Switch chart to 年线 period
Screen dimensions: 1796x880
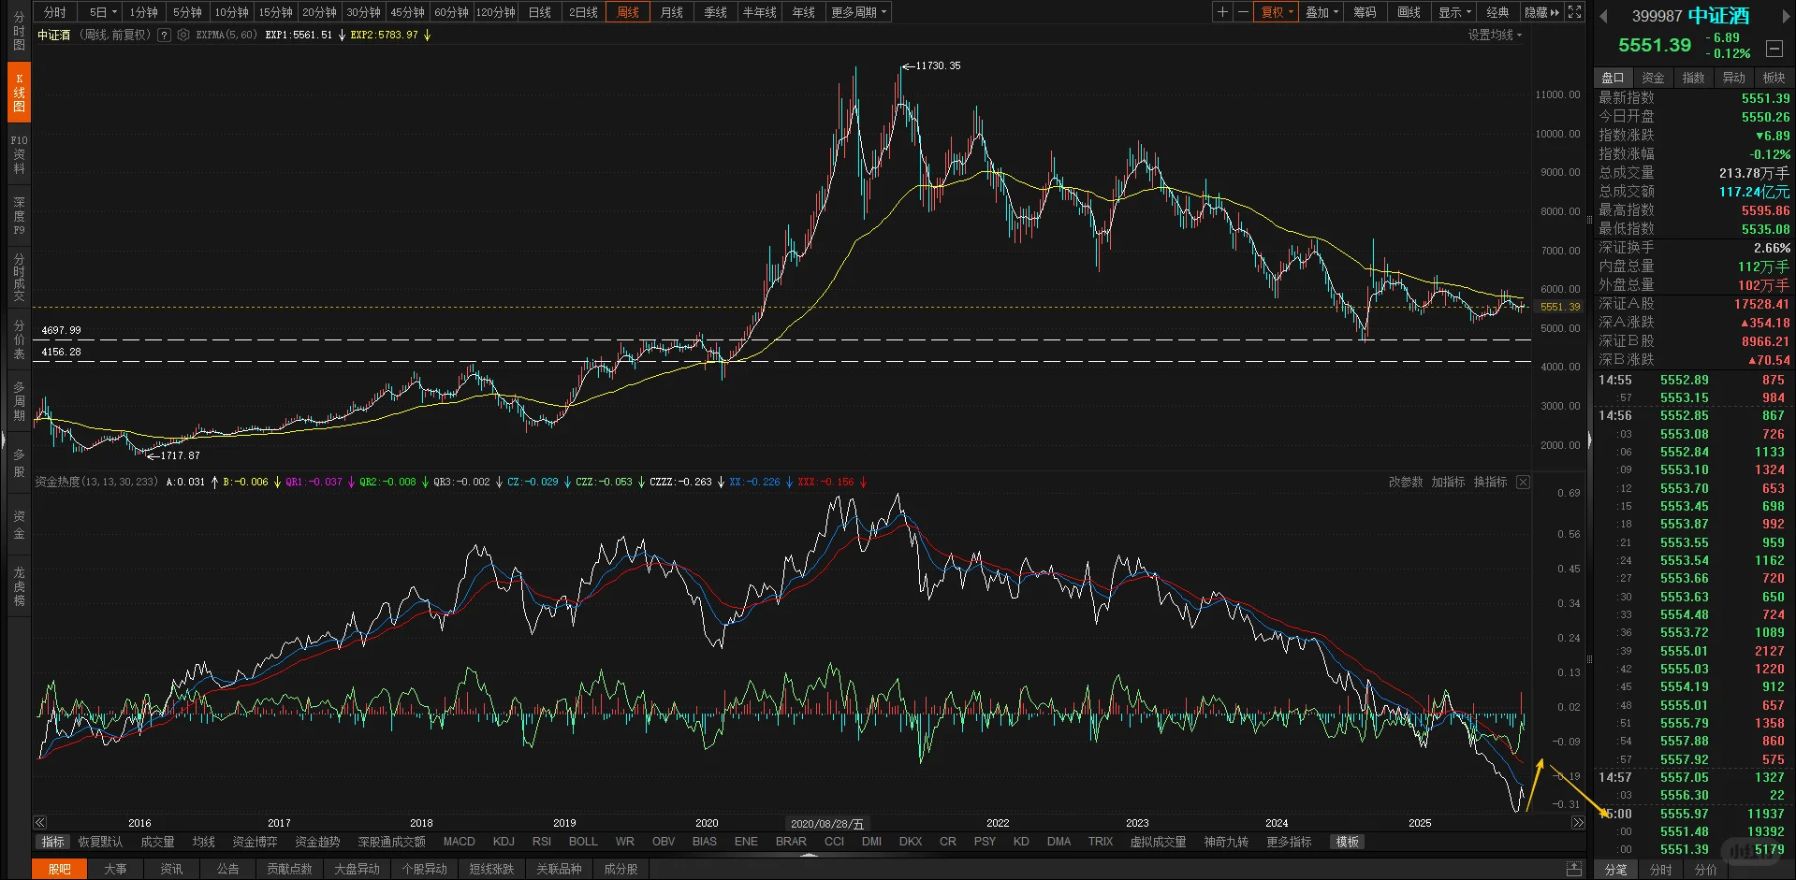[x=803, y=12]
